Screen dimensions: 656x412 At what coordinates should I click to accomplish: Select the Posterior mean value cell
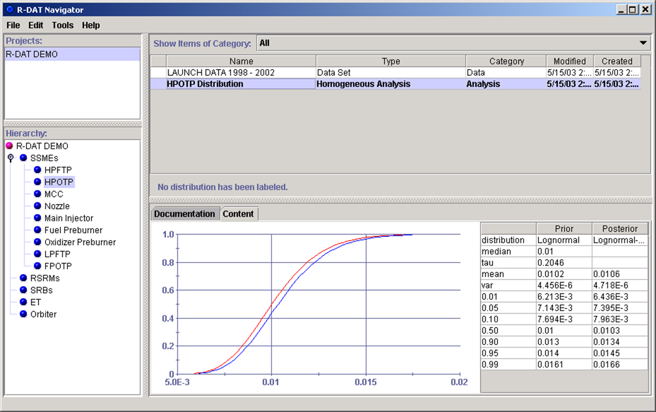coord(619,274)
